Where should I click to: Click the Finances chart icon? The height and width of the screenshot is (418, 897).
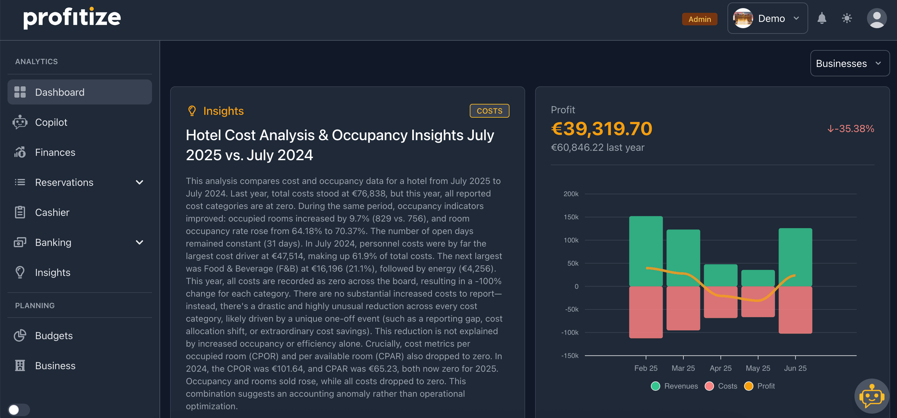[x=20, y=152]
